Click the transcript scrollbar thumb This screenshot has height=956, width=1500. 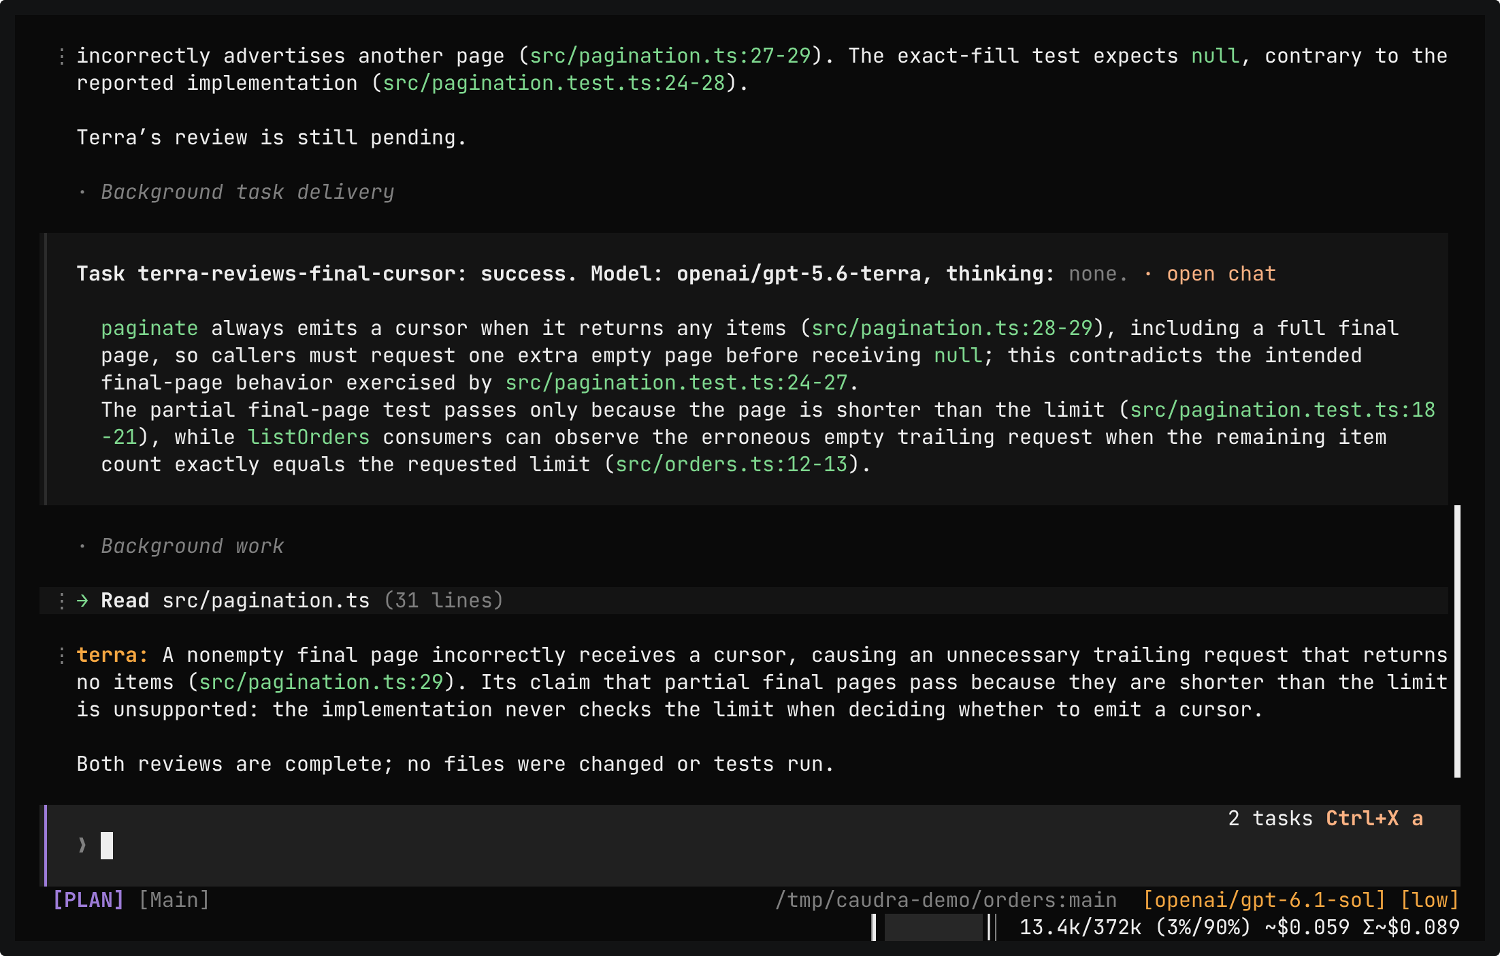click(1457, 641)
